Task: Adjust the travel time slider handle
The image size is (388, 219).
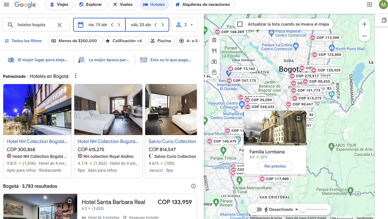Action: point(302,210)
